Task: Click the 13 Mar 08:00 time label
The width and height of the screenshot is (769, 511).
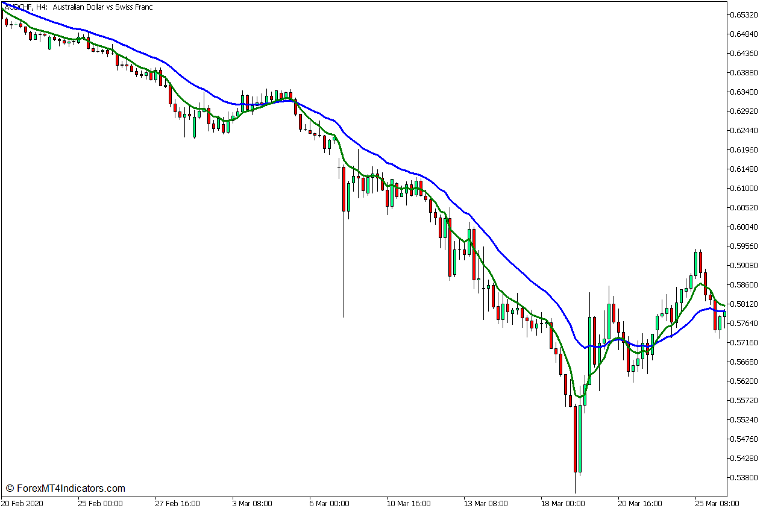Action: point(485,503)
